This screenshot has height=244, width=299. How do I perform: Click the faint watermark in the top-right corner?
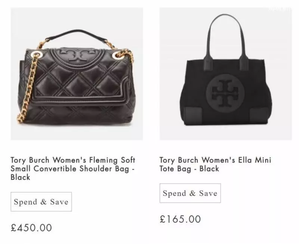280,9
